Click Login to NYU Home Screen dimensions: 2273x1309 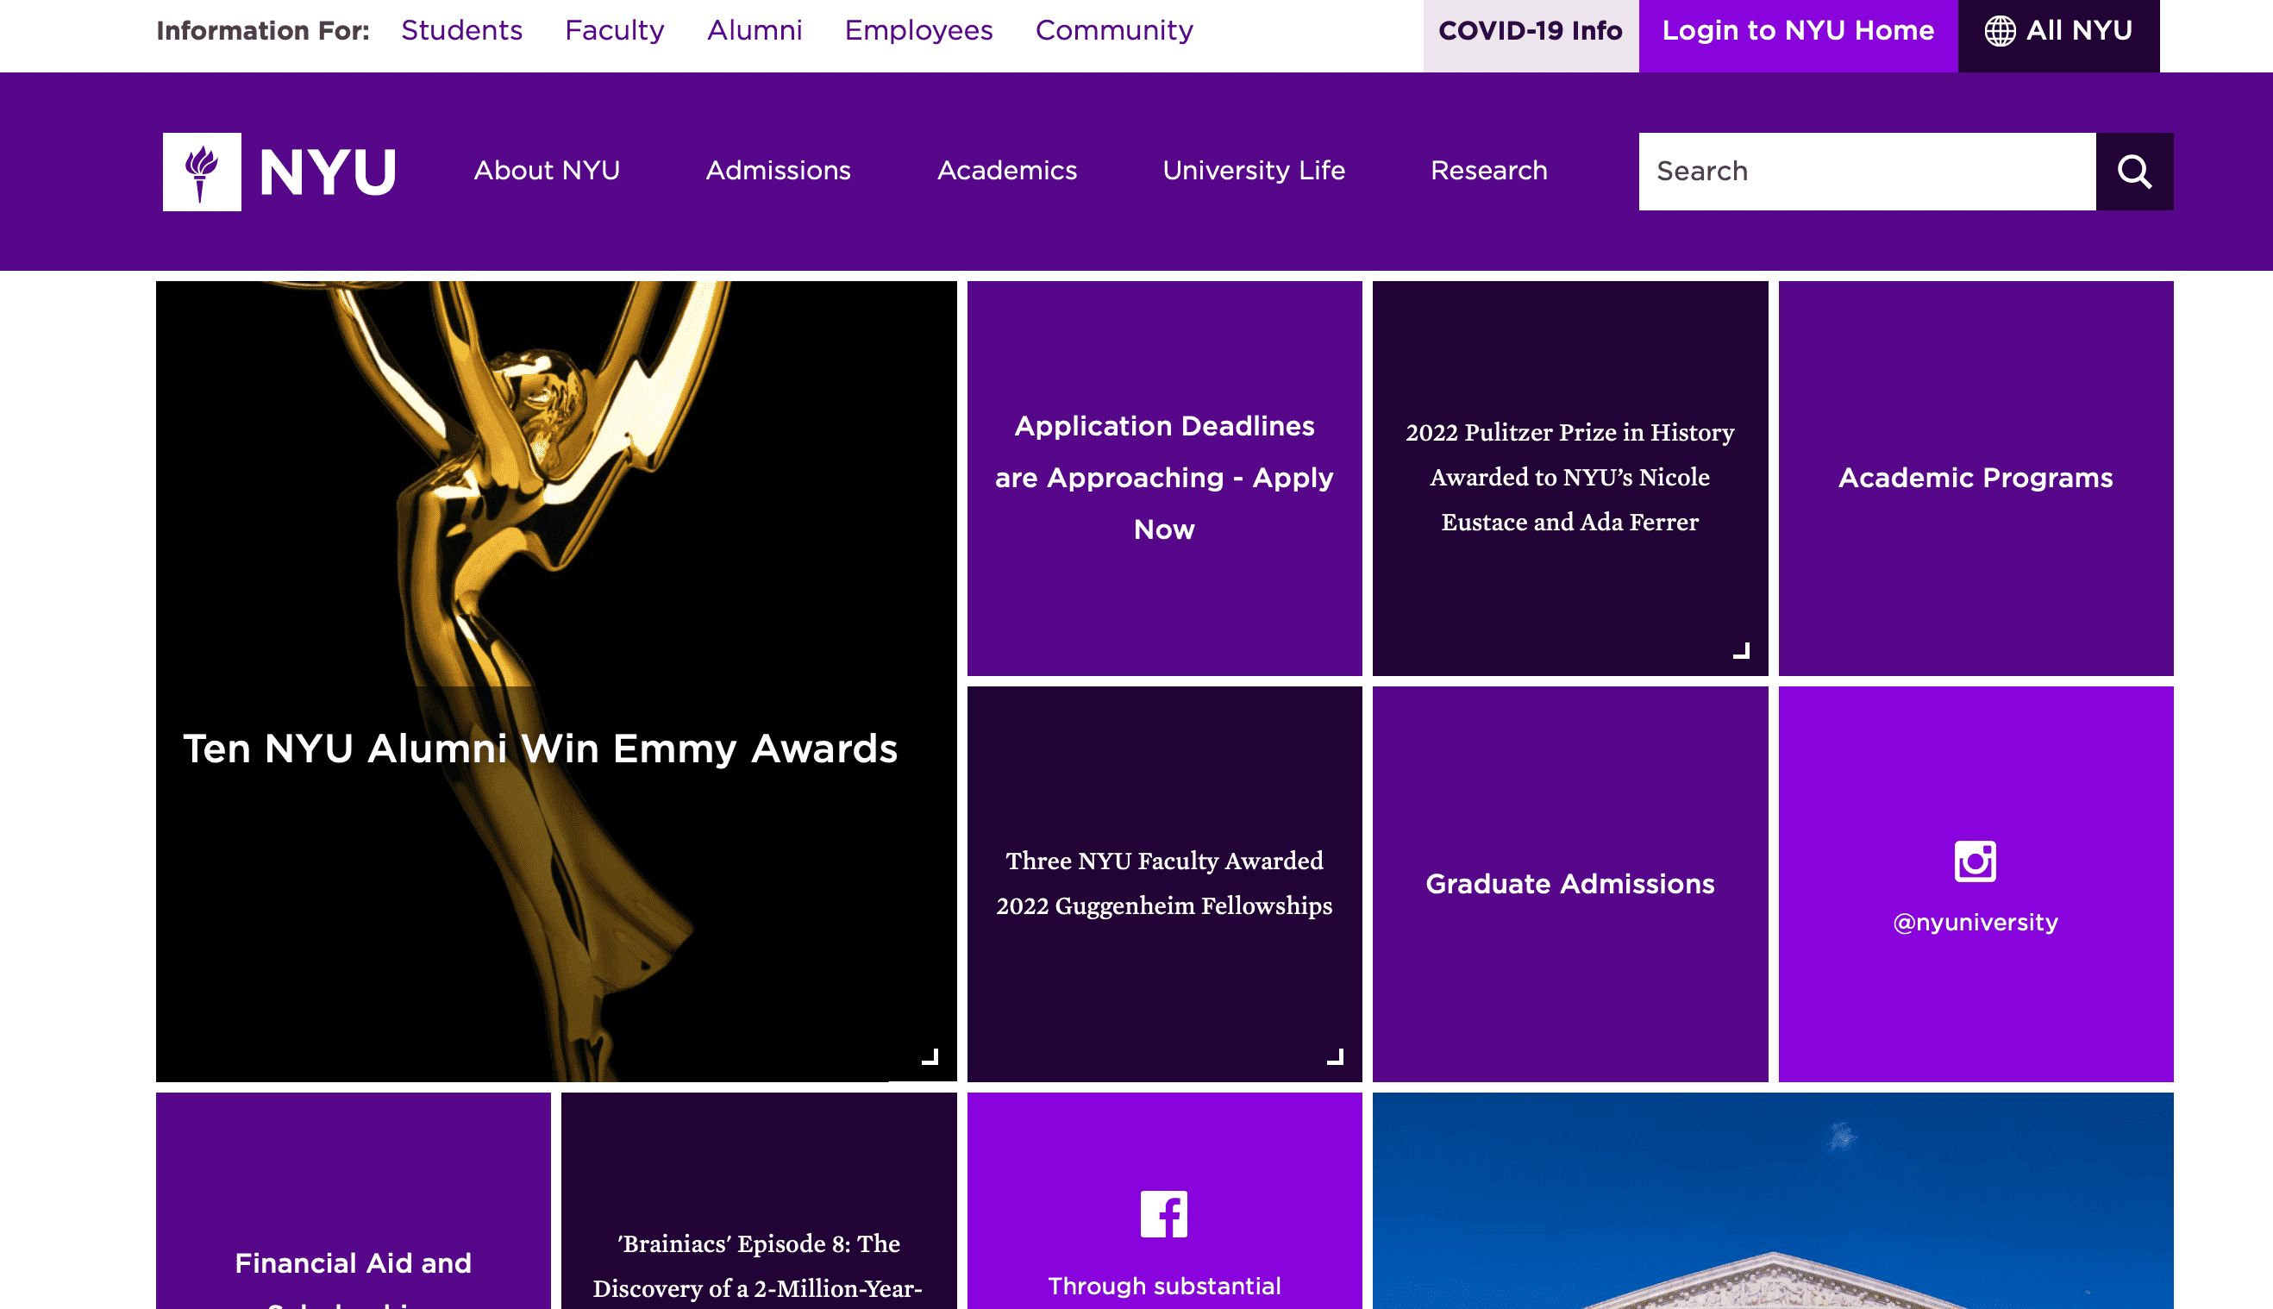point(1798,35)
